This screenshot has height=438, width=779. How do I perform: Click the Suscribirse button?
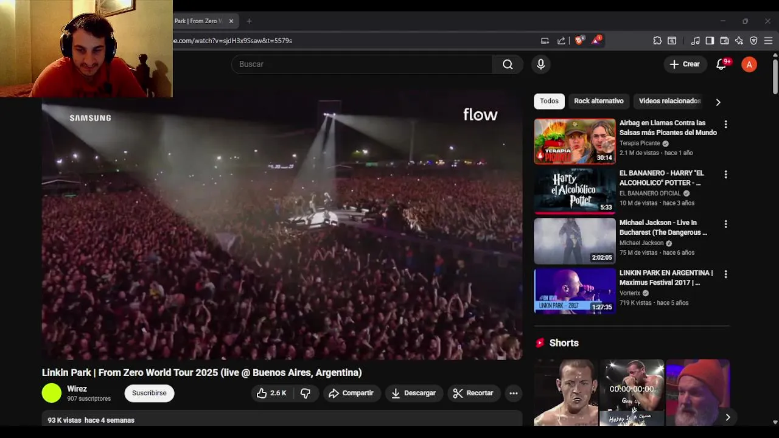pyautogui.click(x=149, y=393)
